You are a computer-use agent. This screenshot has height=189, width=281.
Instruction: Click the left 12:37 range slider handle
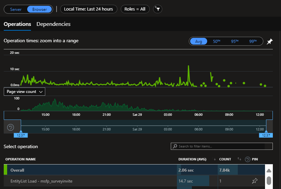(21, 135)
